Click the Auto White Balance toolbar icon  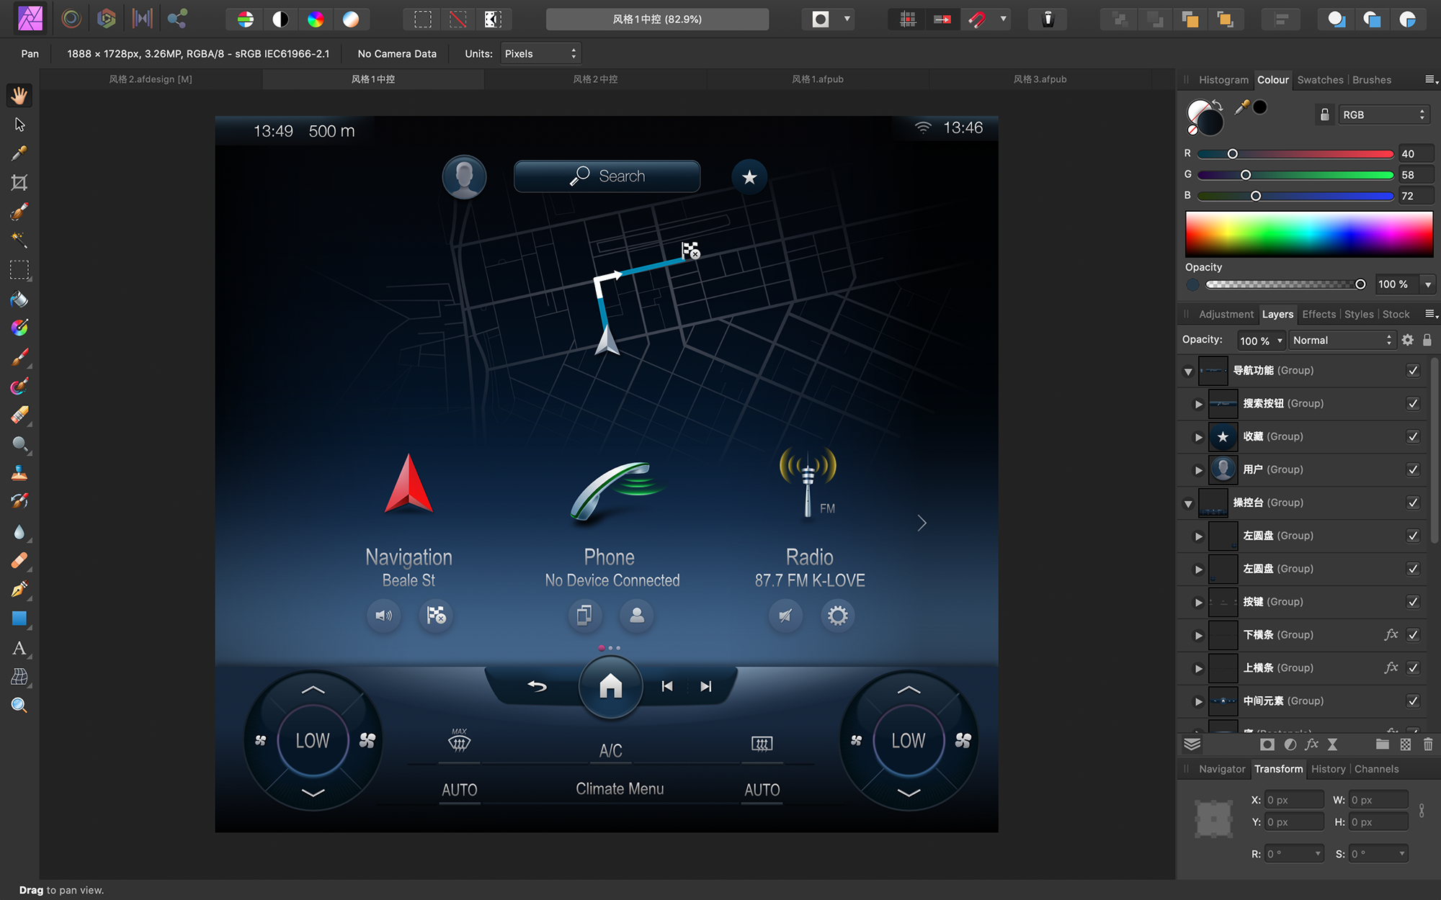[x=351, y=19]
